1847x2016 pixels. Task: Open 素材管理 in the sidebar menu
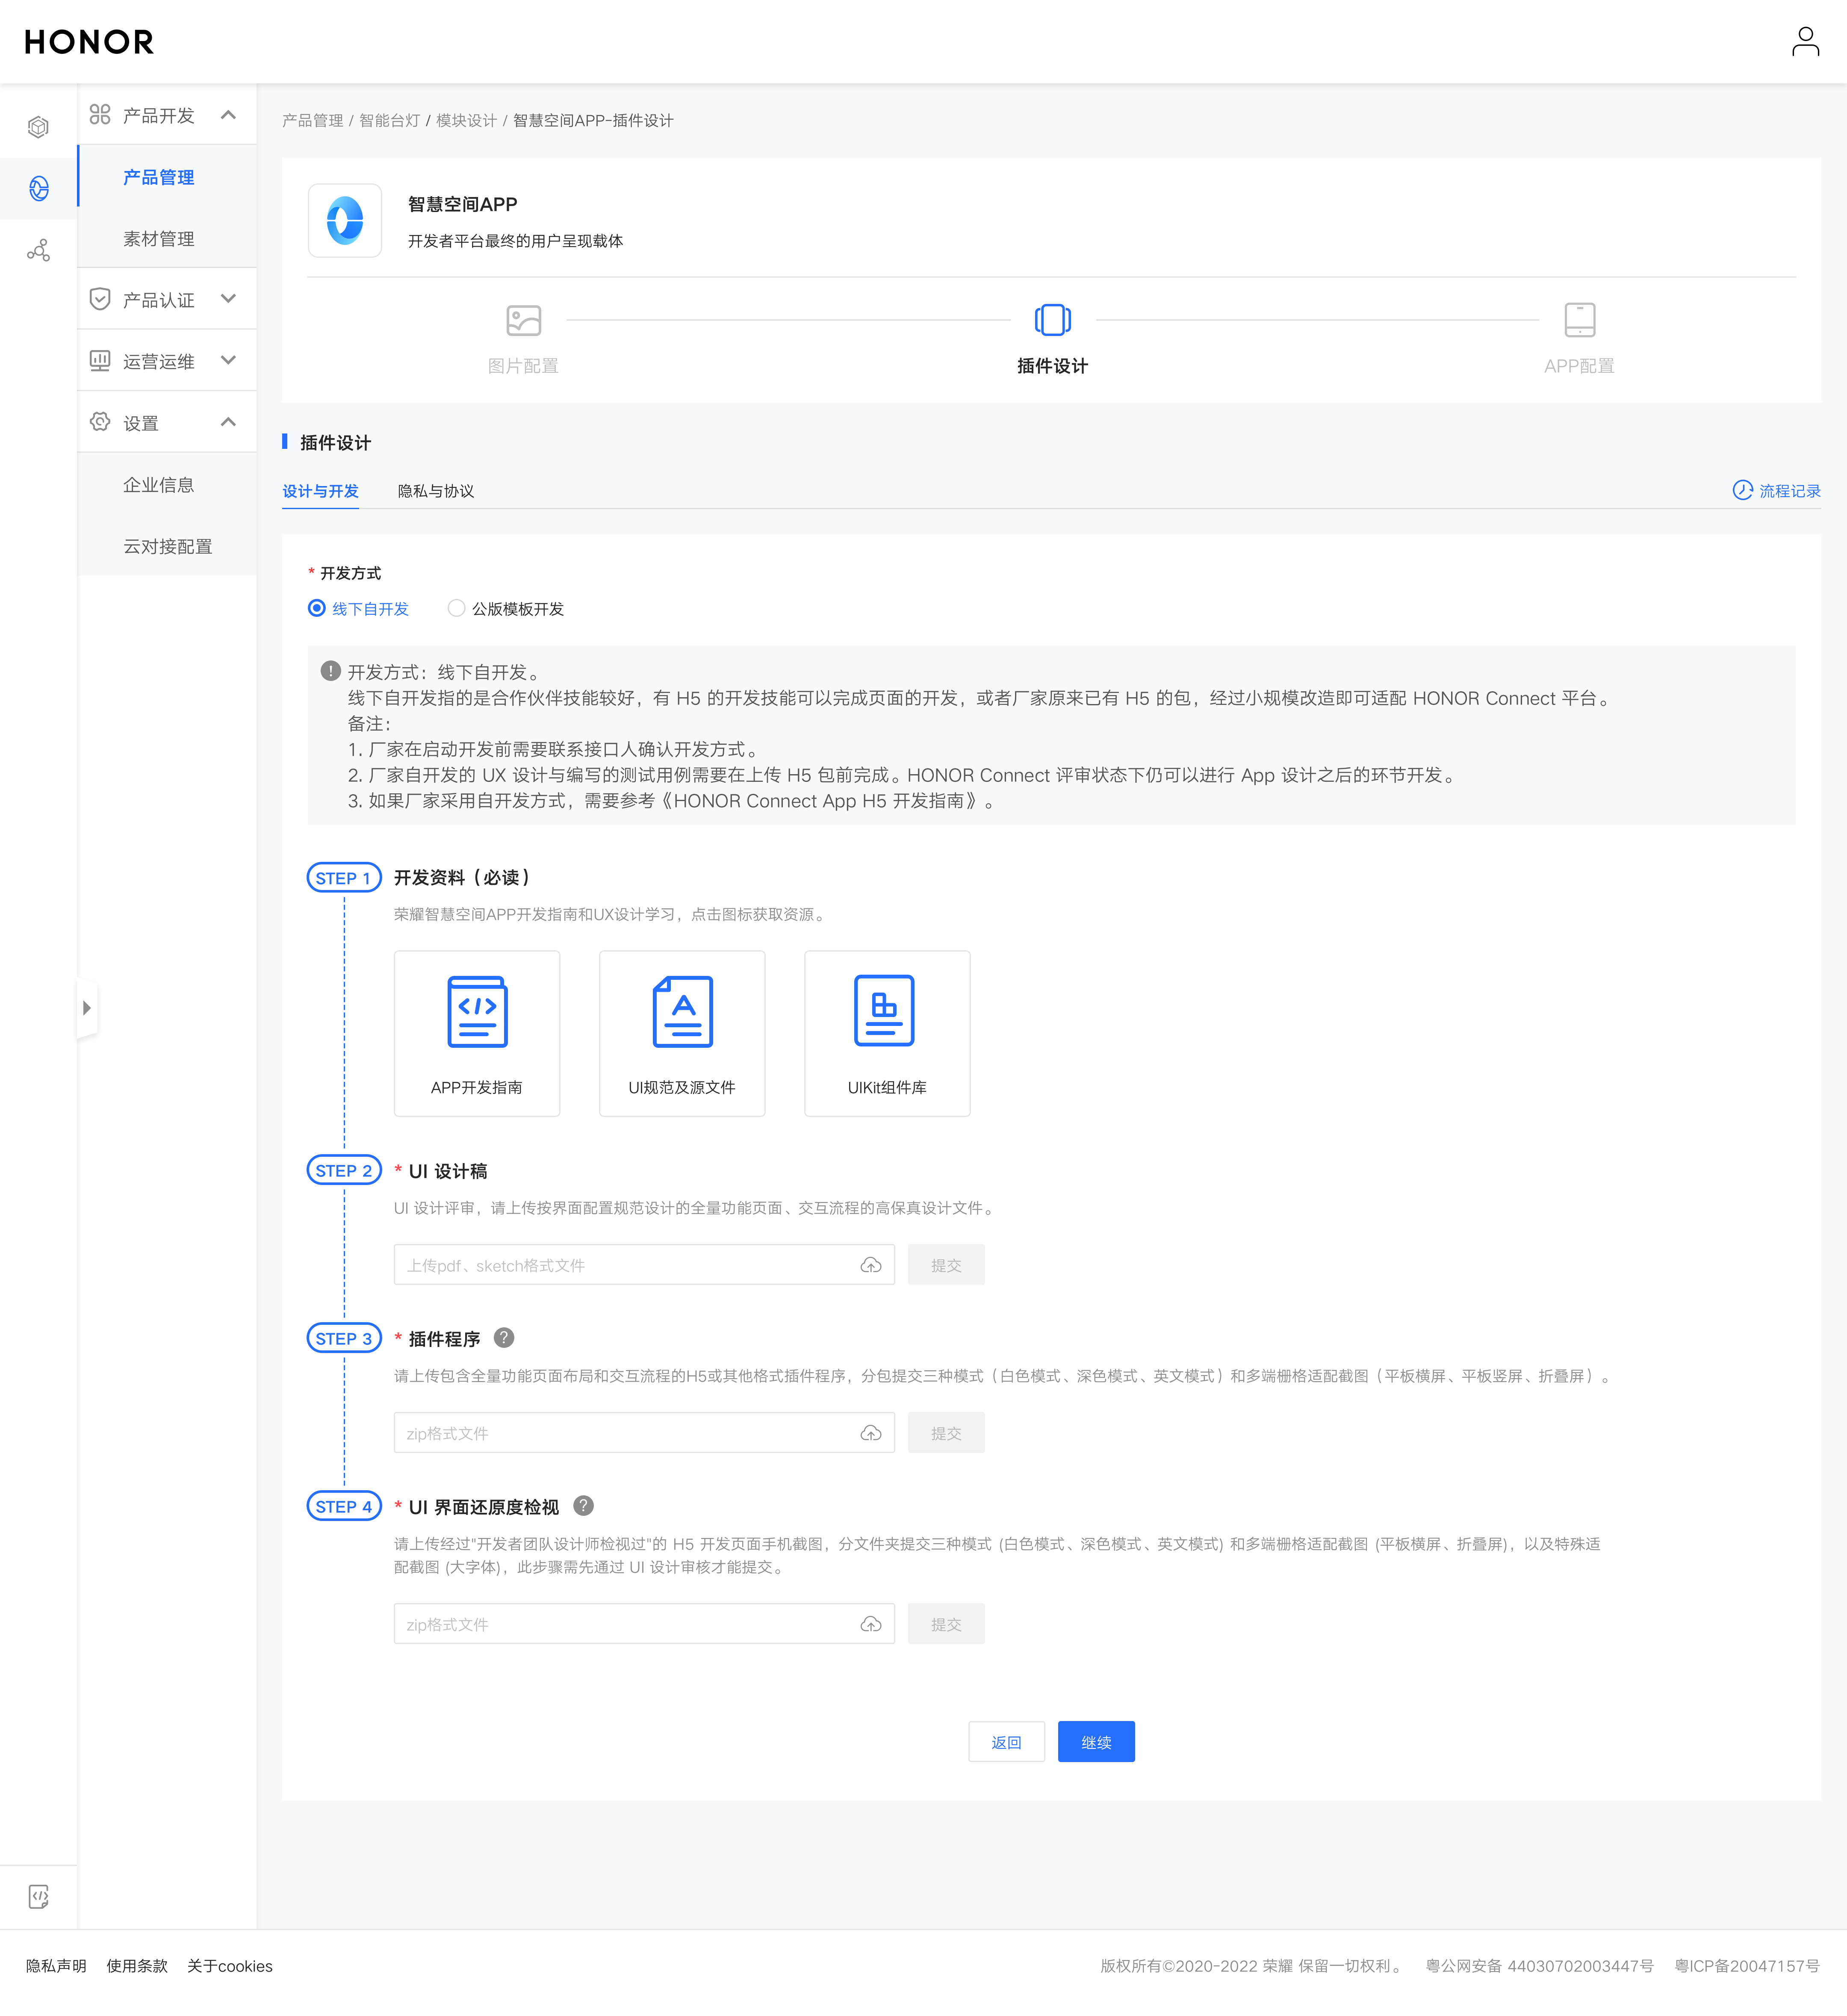click(159, 239)
